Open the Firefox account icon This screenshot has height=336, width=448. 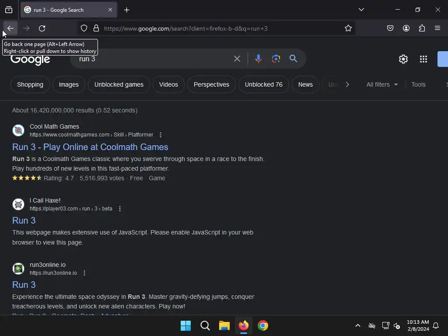(x=406, y=28)
